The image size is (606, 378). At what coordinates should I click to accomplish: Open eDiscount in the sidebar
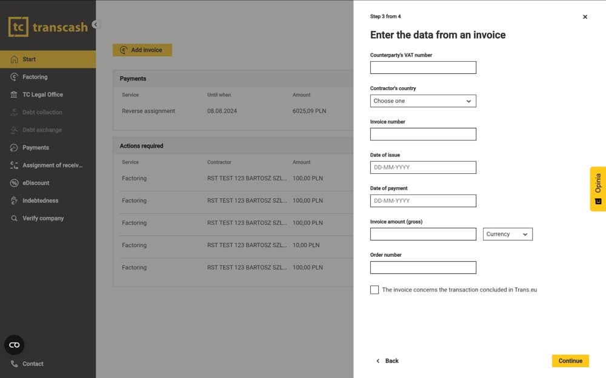48,183
